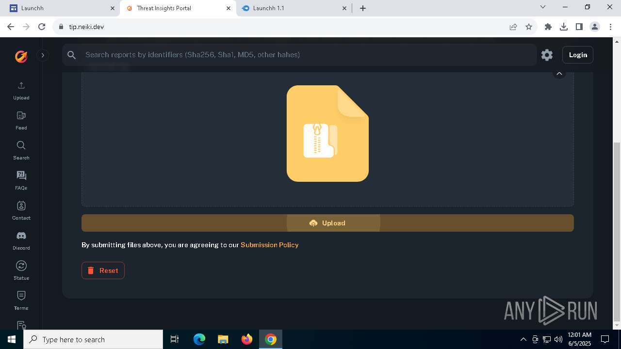Go forward in browser history
This screenshot has width=621, height=349.
click(27, 27)
